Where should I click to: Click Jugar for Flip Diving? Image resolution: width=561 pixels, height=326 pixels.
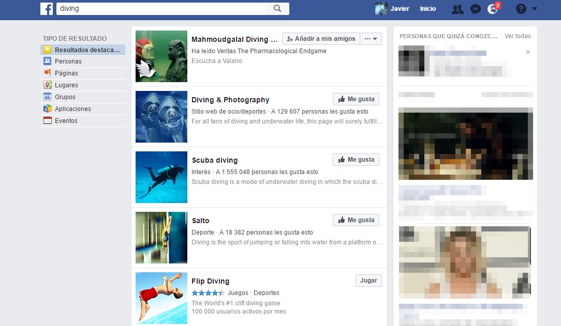(368, 281)
